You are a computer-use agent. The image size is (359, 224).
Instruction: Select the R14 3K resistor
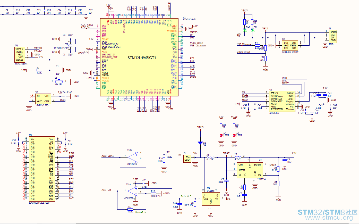pos(244,22)
